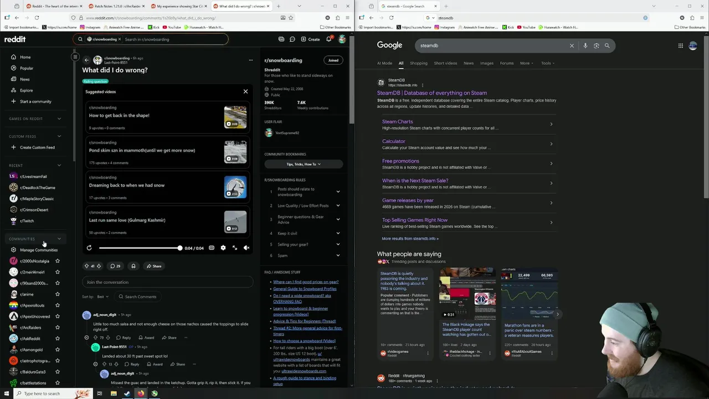Favorite r/anime with star
This screenshot has height=399, width=709.
[x=58, y=294]
